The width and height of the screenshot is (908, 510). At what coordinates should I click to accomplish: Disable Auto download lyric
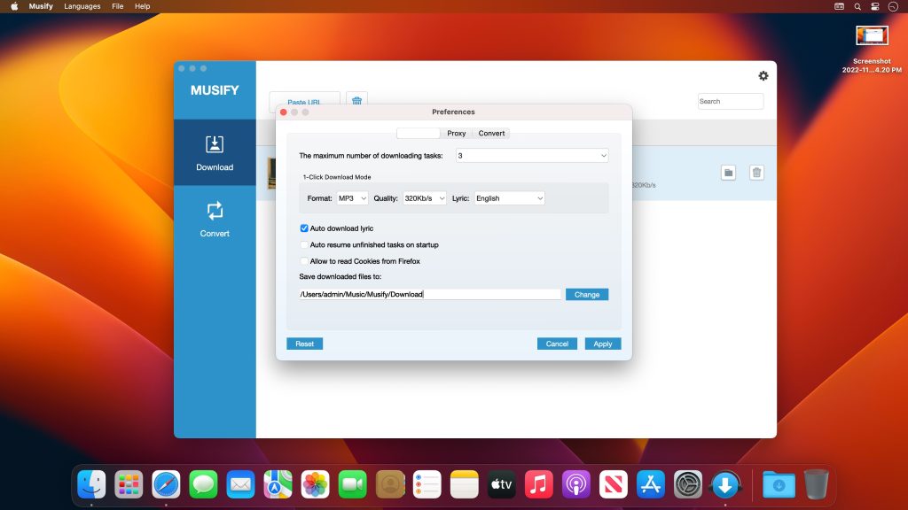(x=303, y=228)
